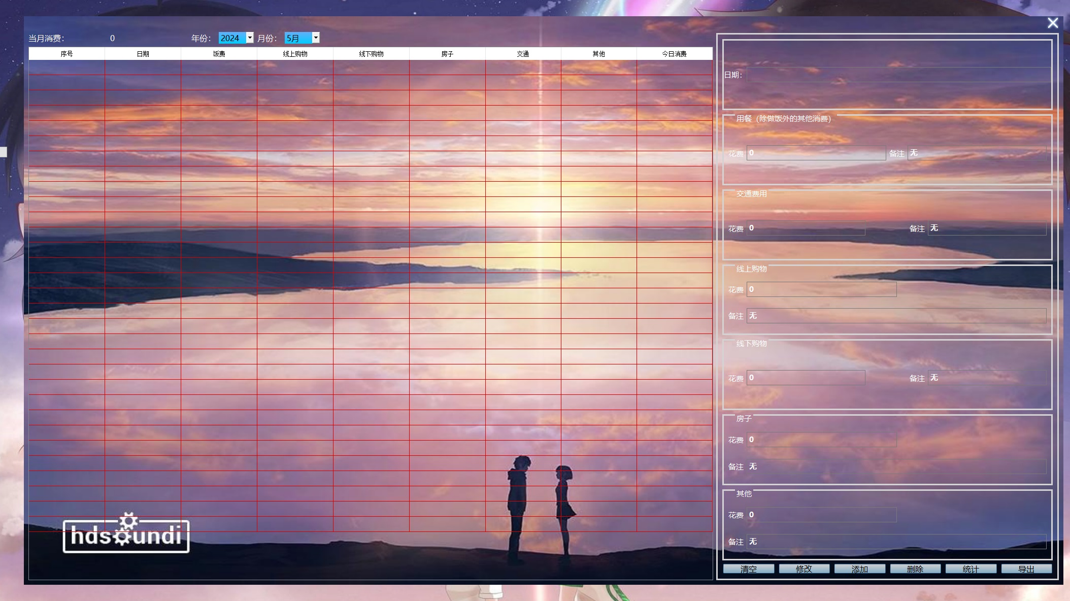Click the 其他 column header
Image resolution: width=1070 pixels, height=601 pixels.
pos(599,54)
